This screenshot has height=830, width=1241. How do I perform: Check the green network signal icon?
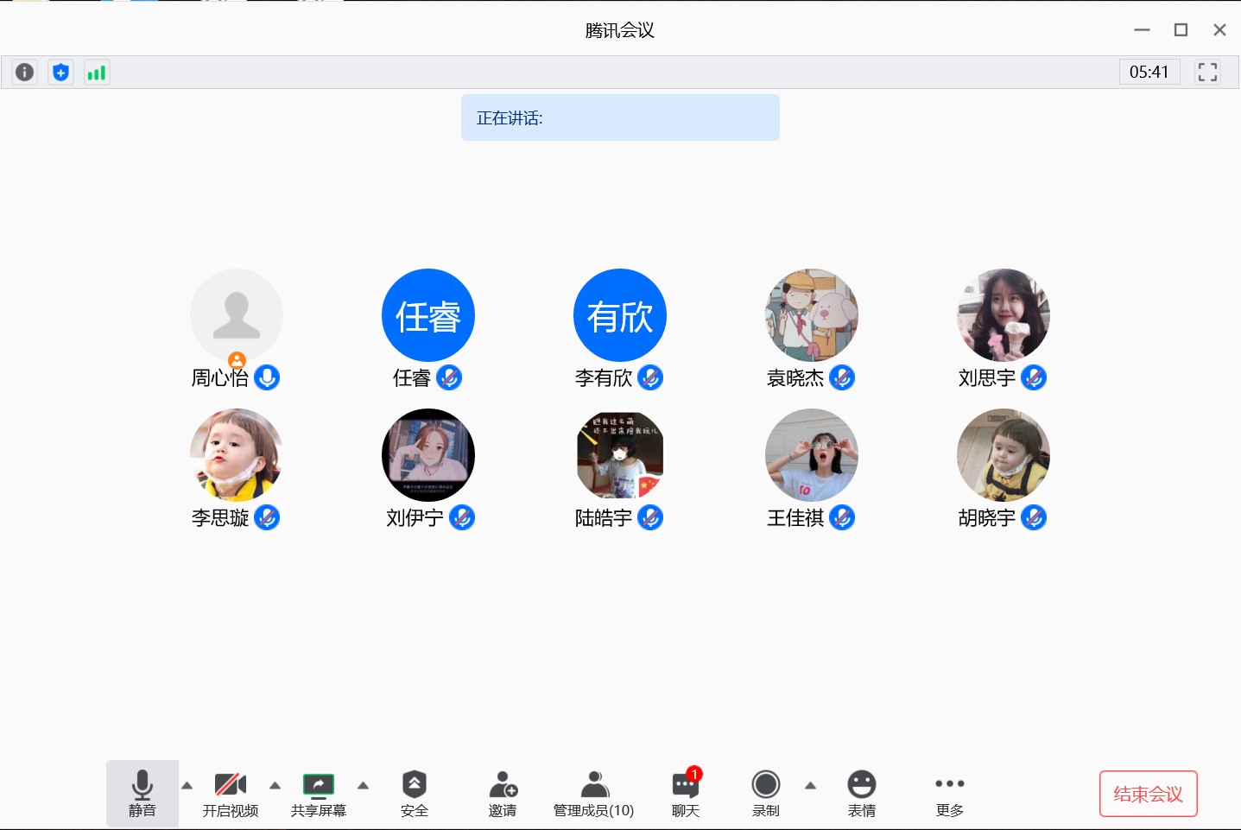pos(96,73)
